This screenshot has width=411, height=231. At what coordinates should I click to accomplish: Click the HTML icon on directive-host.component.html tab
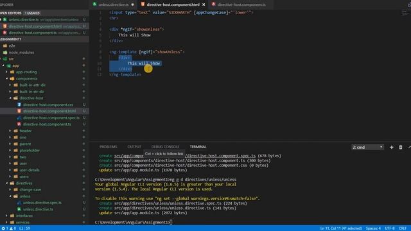[x=143, y=4]
